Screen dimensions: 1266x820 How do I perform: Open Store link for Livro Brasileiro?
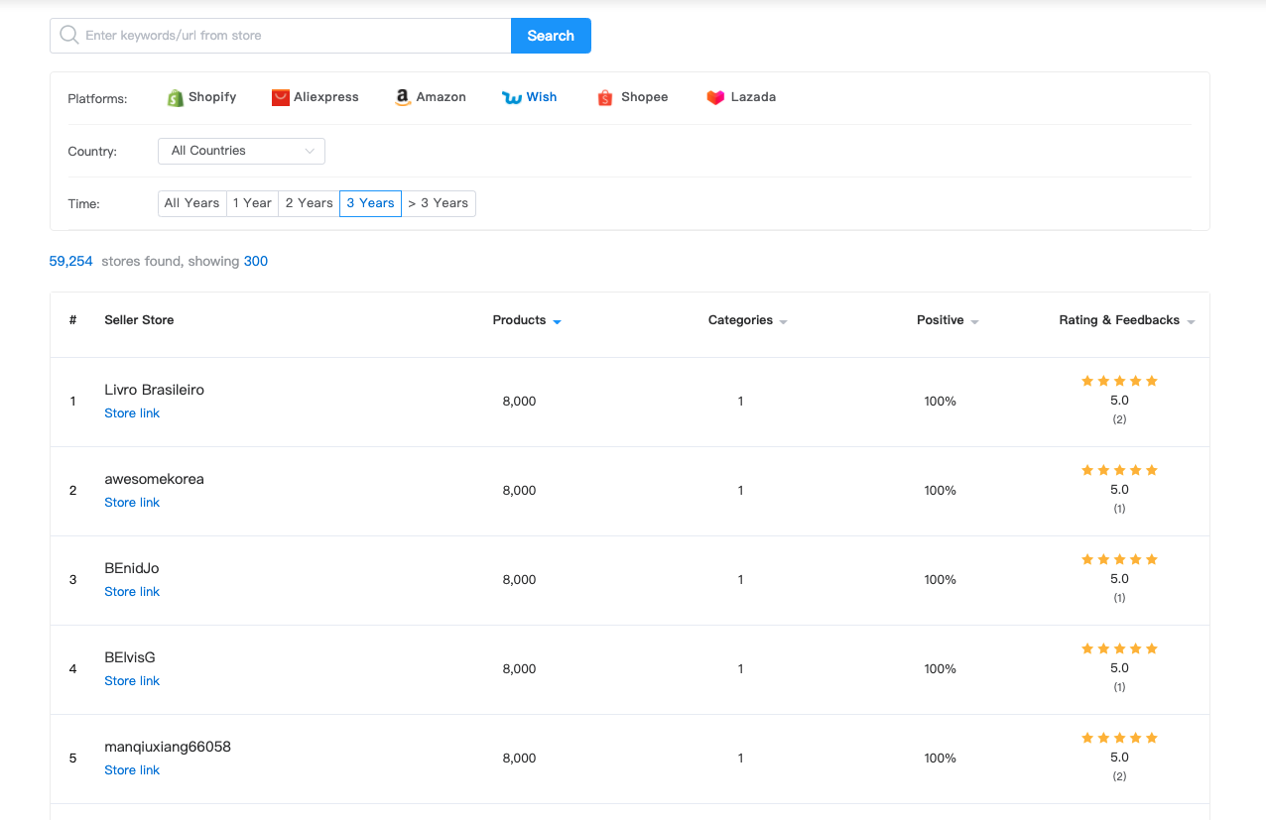[132, 413]
